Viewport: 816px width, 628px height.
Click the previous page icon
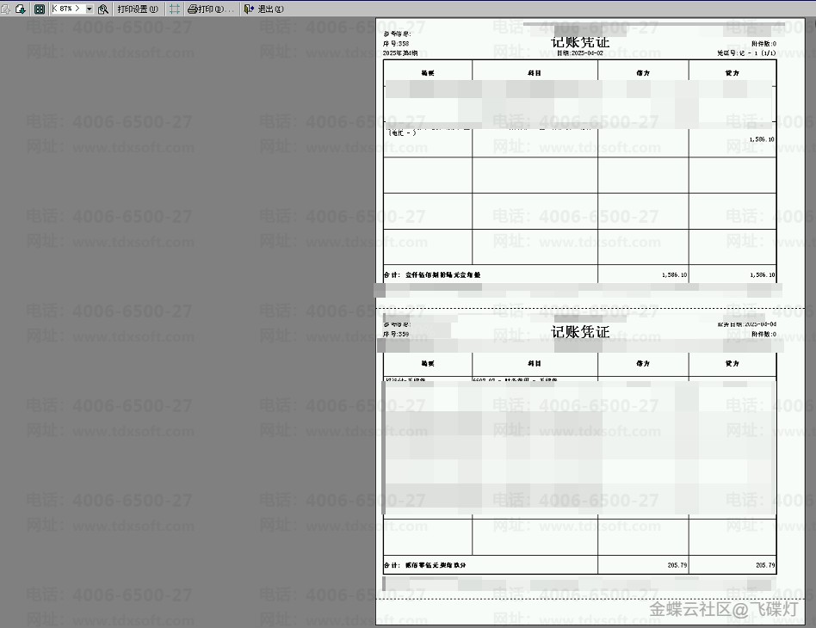(6, 9)
